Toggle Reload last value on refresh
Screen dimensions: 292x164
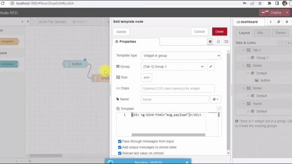click(120, 154)
